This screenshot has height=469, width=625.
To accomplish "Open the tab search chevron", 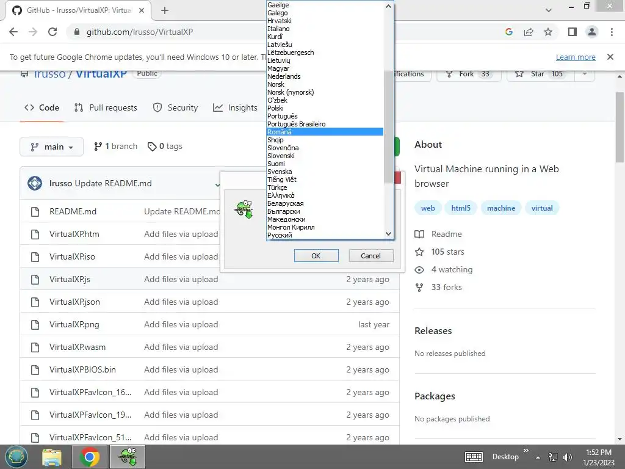I will point(549,10).
